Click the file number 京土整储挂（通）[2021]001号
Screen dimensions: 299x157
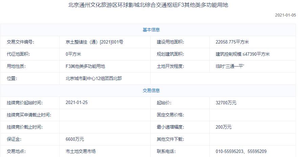click(x=94, y=42)
